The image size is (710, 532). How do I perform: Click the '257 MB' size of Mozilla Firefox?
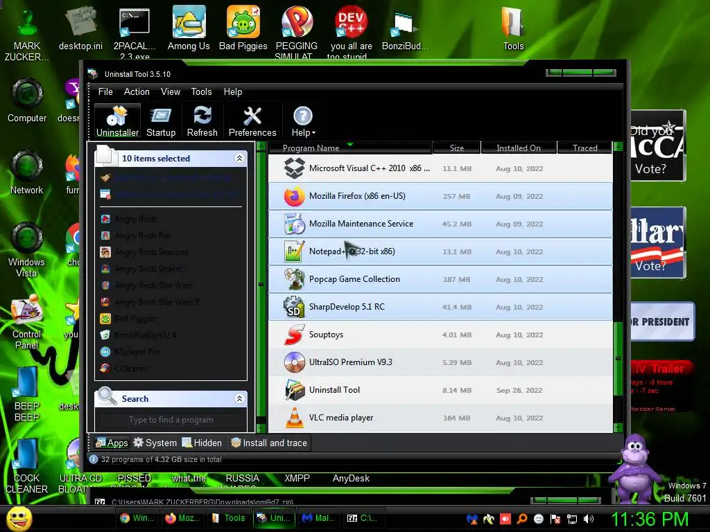[456, 196]
